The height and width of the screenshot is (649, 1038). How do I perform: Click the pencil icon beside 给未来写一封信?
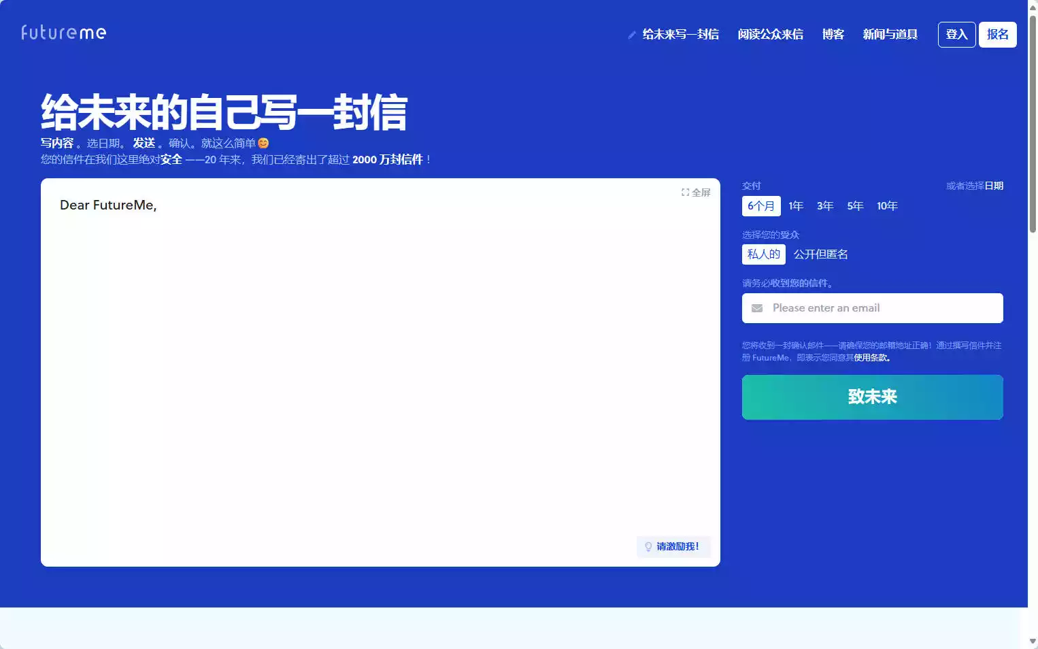[x=632, y=35]
